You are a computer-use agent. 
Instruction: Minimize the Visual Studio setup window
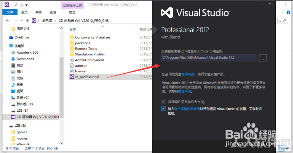tap(262, 4)
